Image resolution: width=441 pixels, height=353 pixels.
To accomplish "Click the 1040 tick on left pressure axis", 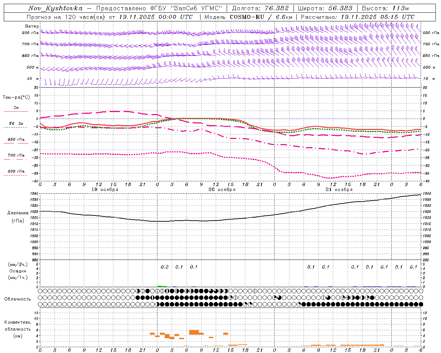I will point(35,194).
